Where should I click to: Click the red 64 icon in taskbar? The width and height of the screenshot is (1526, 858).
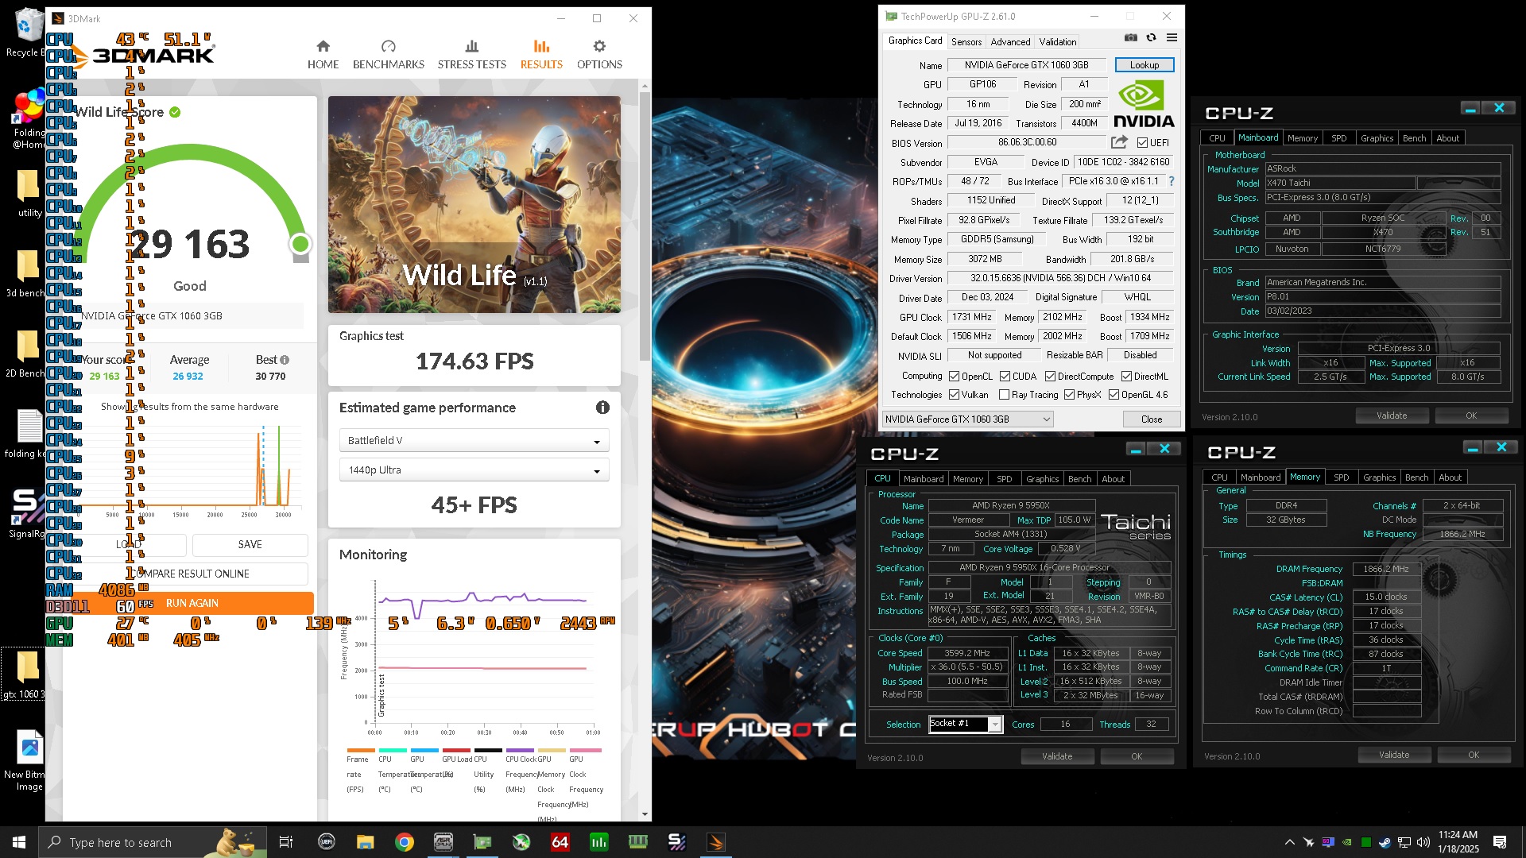(x=560, y=842)
